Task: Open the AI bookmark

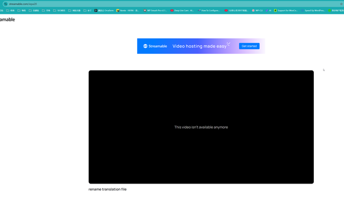Action: 269,11
